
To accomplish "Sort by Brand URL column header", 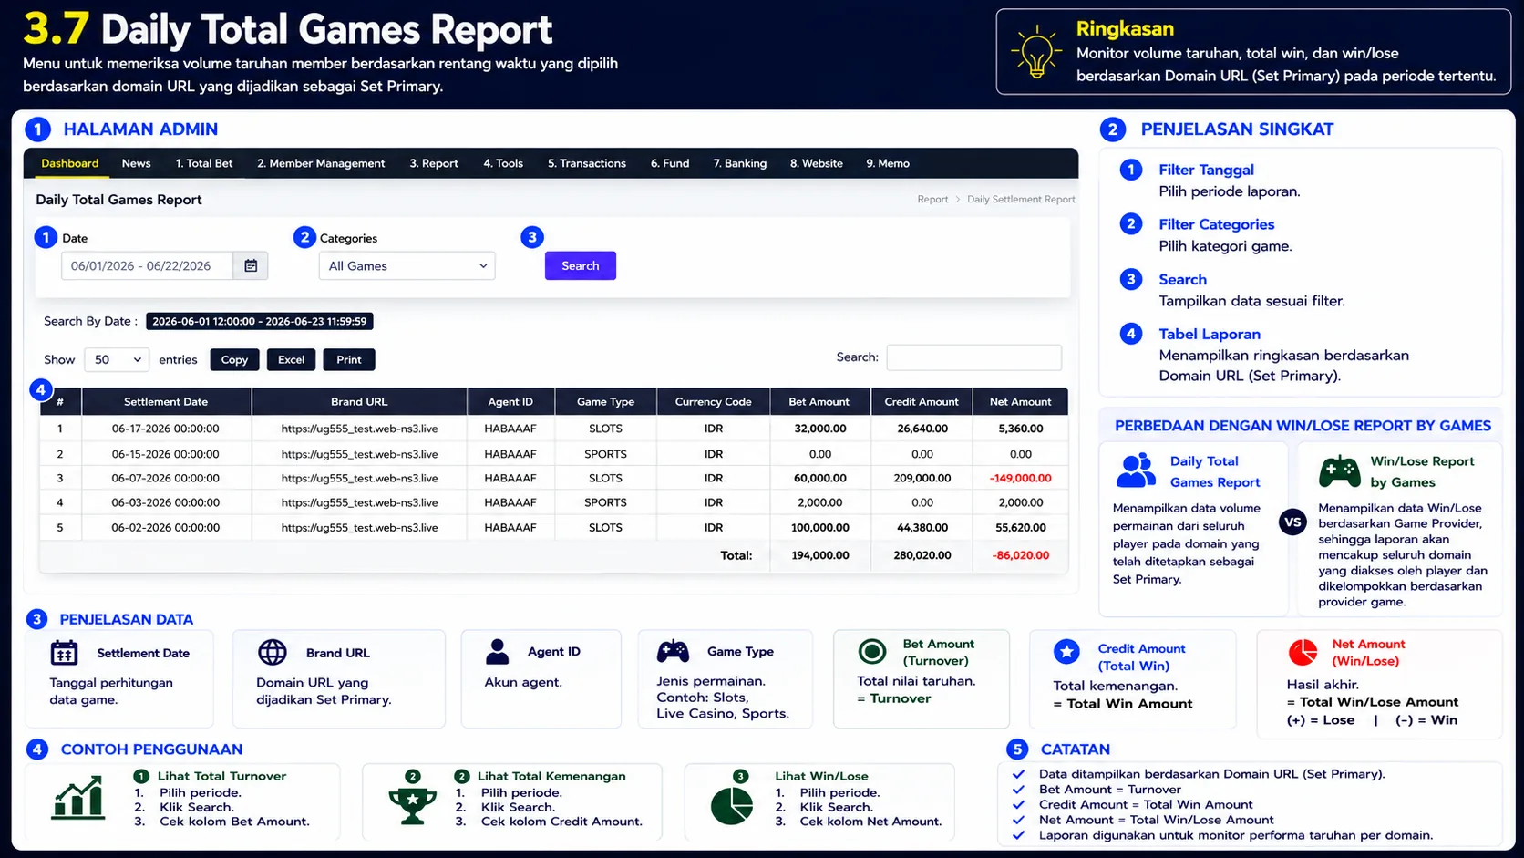I will pyautogui.click(x=359, y=401).
